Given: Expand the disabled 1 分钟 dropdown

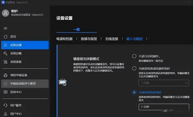Looking at the screenshot, I should 164,83.
